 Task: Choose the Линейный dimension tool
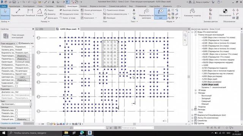(30, 13)
